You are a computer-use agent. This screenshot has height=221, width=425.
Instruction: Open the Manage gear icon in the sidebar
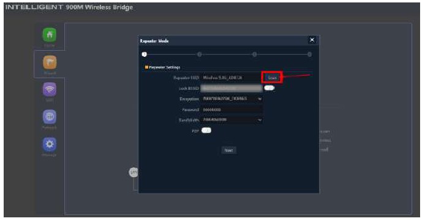point(50,144)
